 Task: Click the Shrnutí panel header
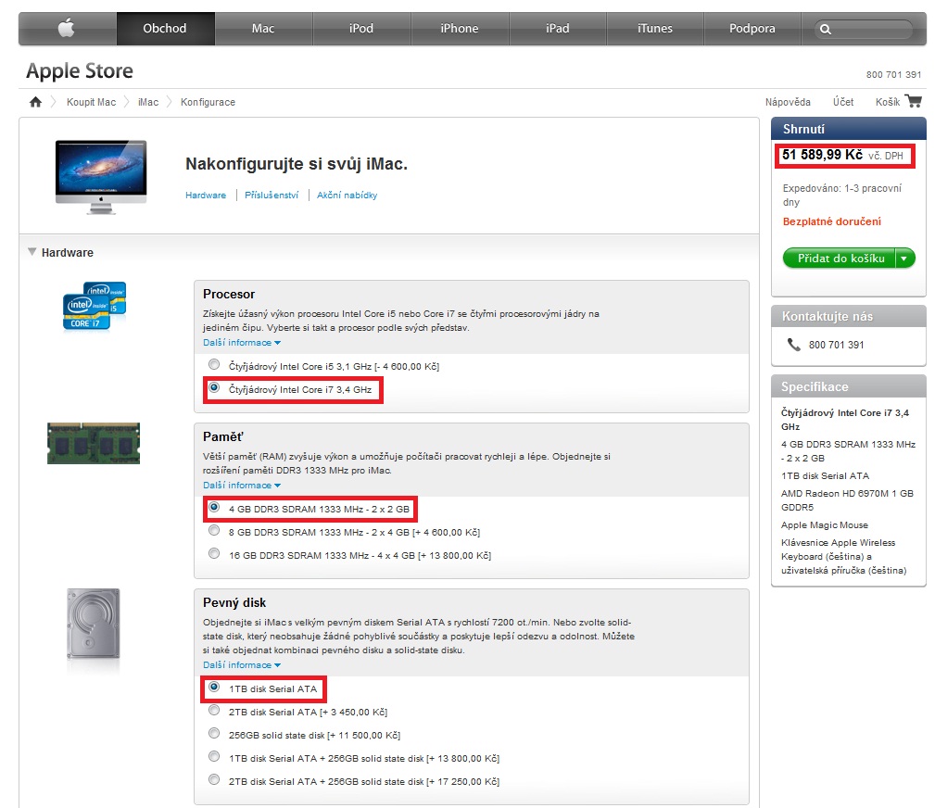(849, 128)
